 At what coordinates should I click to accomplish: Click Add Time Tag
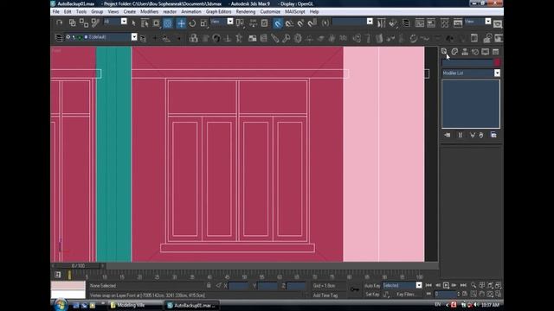point(325,295)
